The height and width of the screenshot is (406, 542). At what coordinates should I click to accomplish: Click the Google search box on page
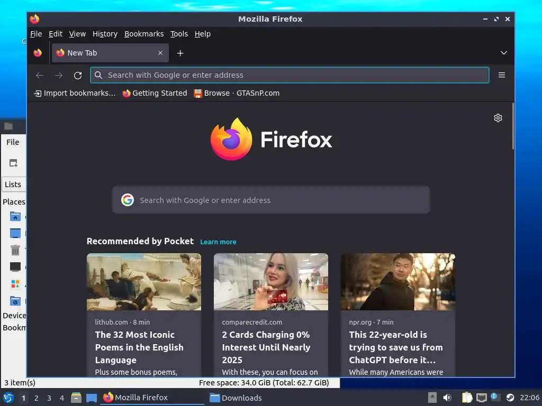[271, 200]
